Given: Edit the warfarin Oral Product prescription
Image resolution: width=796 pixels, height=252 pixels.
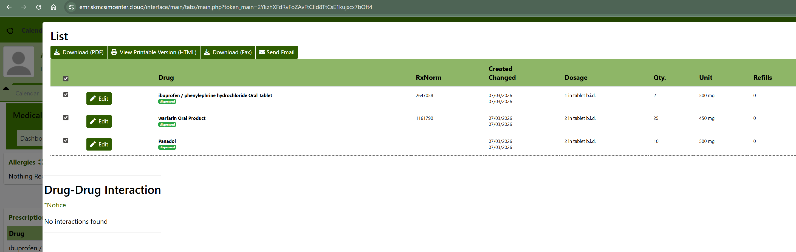Looking at the screenshot, I should tap(99, 121).
